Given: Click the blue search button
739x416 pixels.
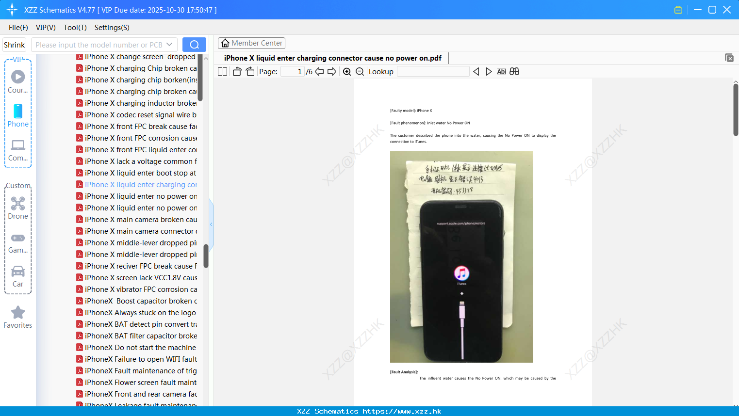Looking at the screenshot, I should point(194,45).
